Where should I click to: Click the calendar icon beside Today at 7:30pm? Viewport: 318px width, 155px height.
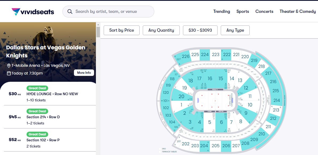(x=9, y=73)
